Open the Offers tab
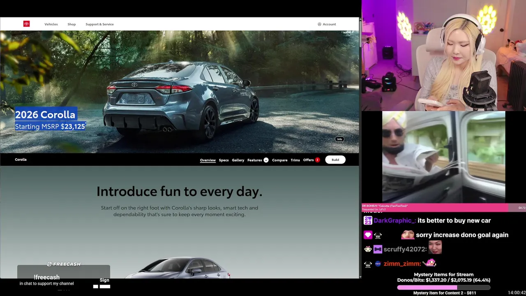 click(x=308, y=160)
